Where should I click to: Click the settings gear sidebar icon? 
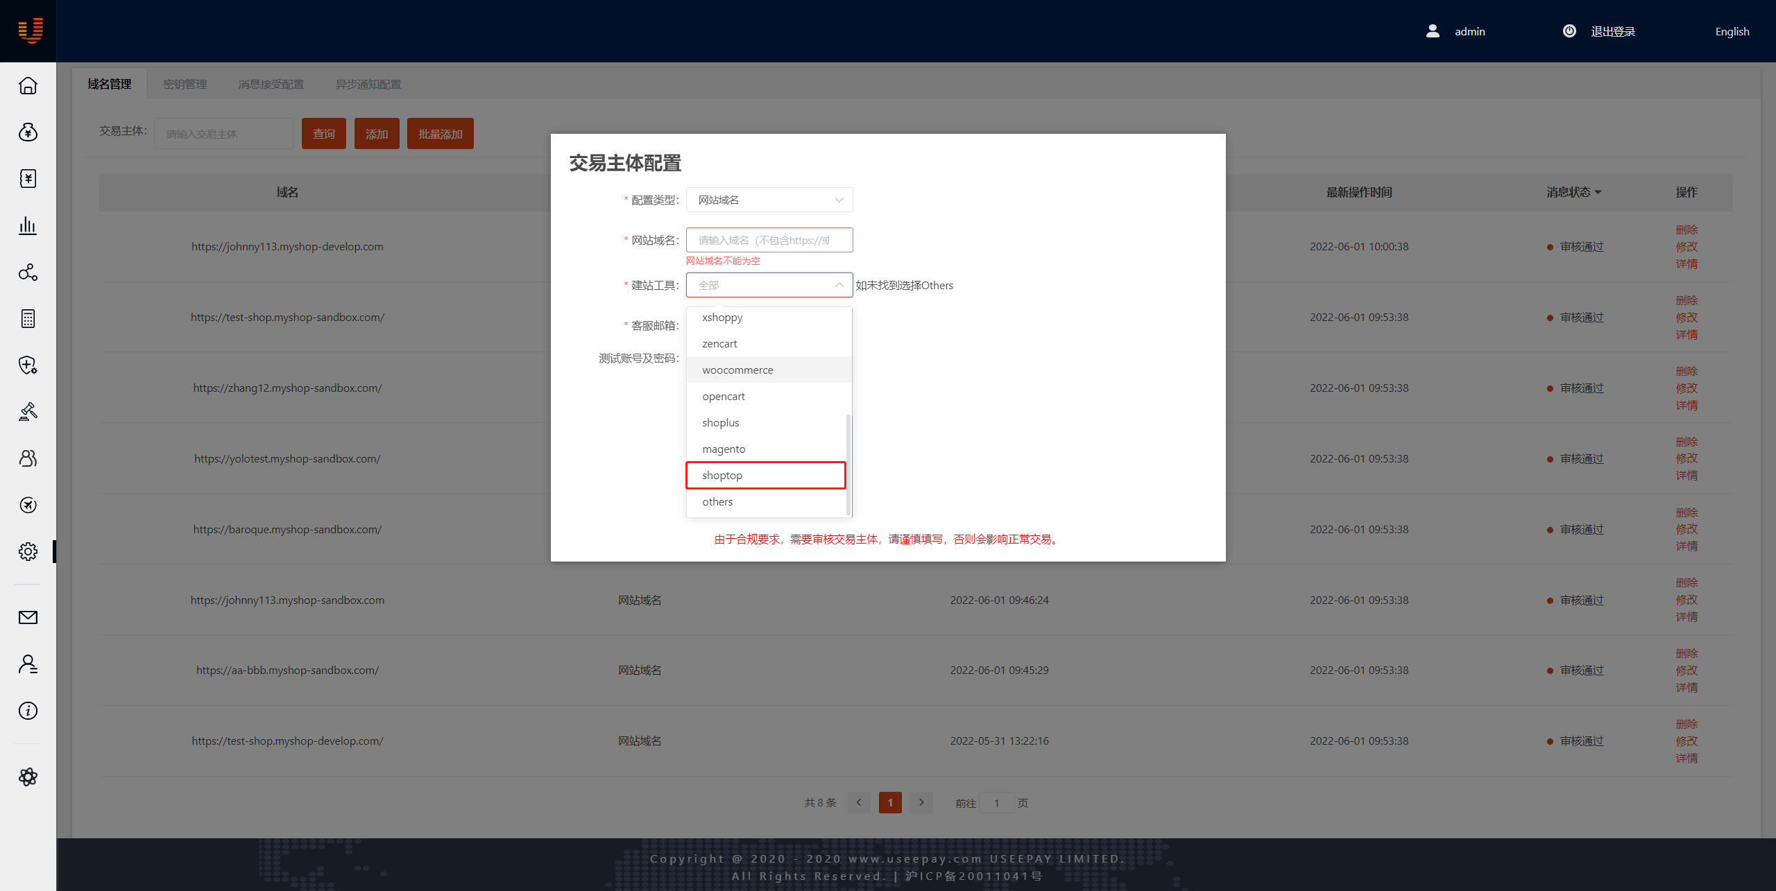[x=28, y=551]
